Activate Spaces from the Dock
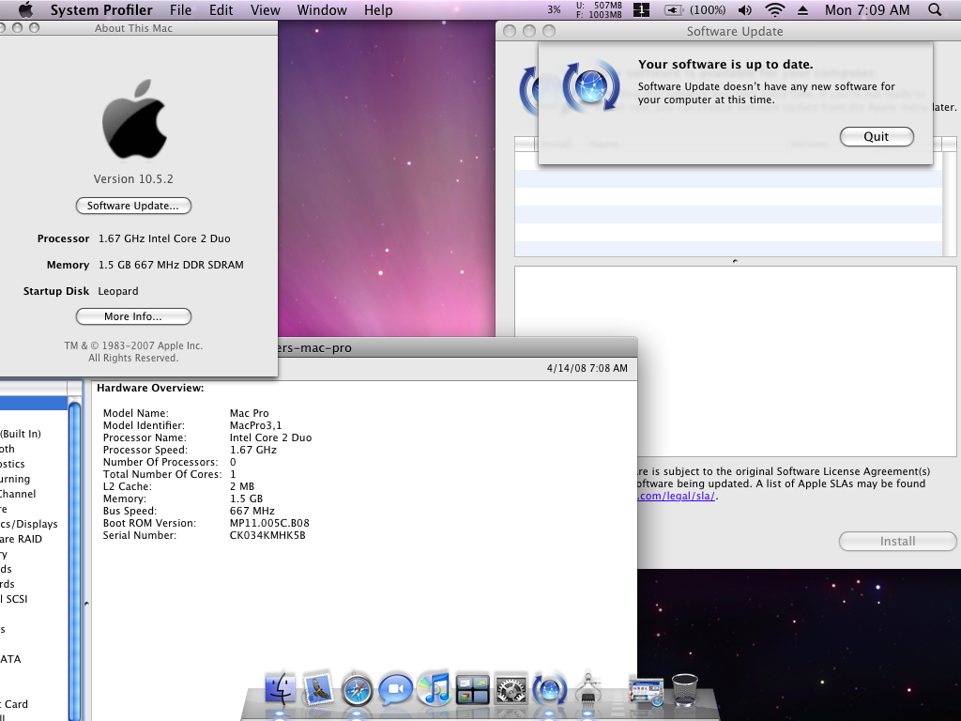Viewport: 961px width, 721px height. [x=473, y=690]
